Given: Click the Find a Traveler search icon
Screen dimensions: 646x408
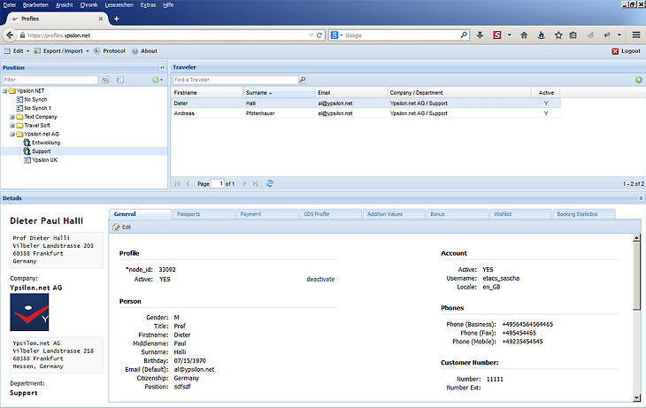Looking at the screenshot, I should click(303, 80).
